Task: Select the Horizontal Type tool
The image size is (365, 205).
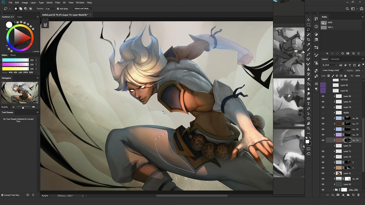Action: coord(308,104)
